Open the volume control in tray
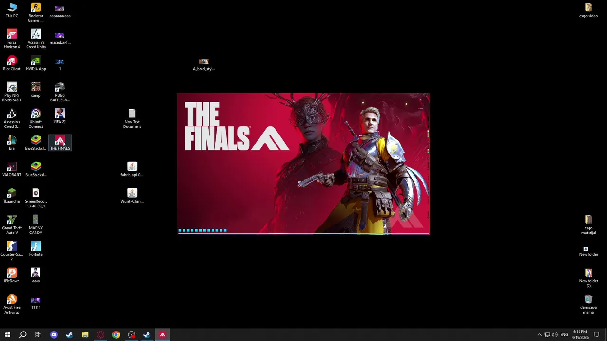 point(555,335)
